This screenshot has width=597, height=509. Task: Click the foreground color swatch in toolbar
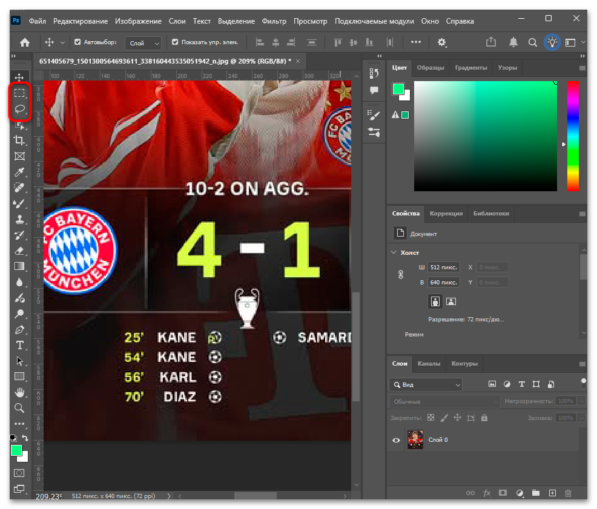16,450
